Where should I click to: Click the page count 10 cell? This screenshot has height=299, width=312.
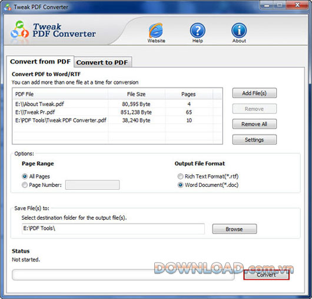pos(189,120)
